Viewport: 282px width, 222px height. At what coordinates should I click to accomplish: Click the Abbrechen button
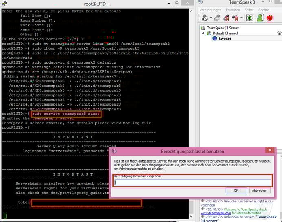[x=260, y=190]
